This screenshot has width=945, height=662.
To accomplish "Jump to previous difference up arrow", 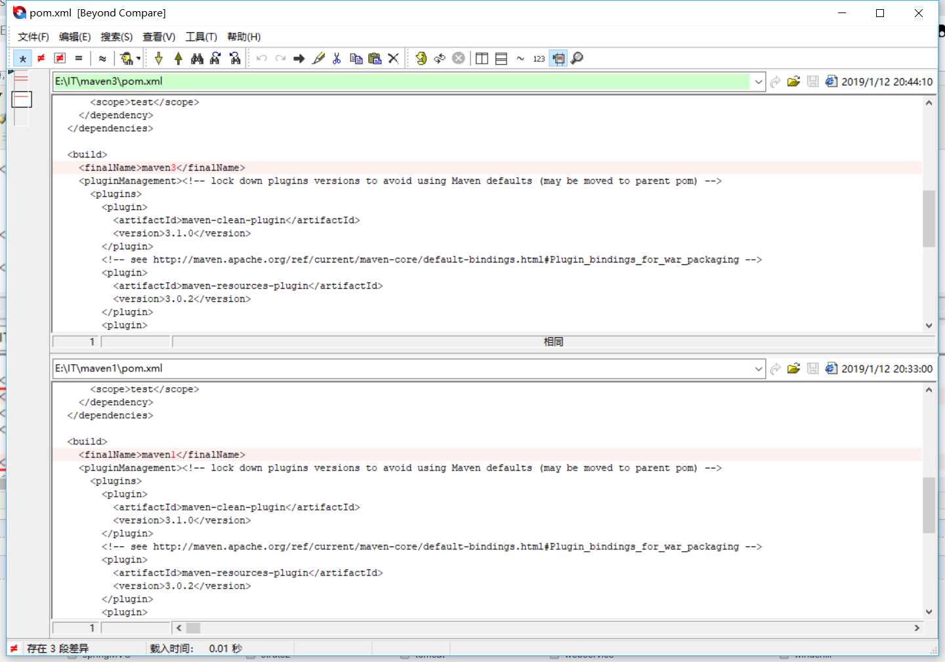I will (178, 58).
